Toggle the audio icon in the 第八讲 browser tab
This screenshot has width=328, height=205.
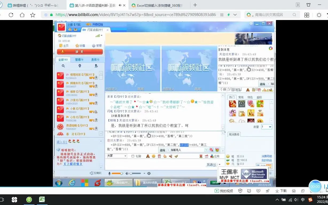120,5
